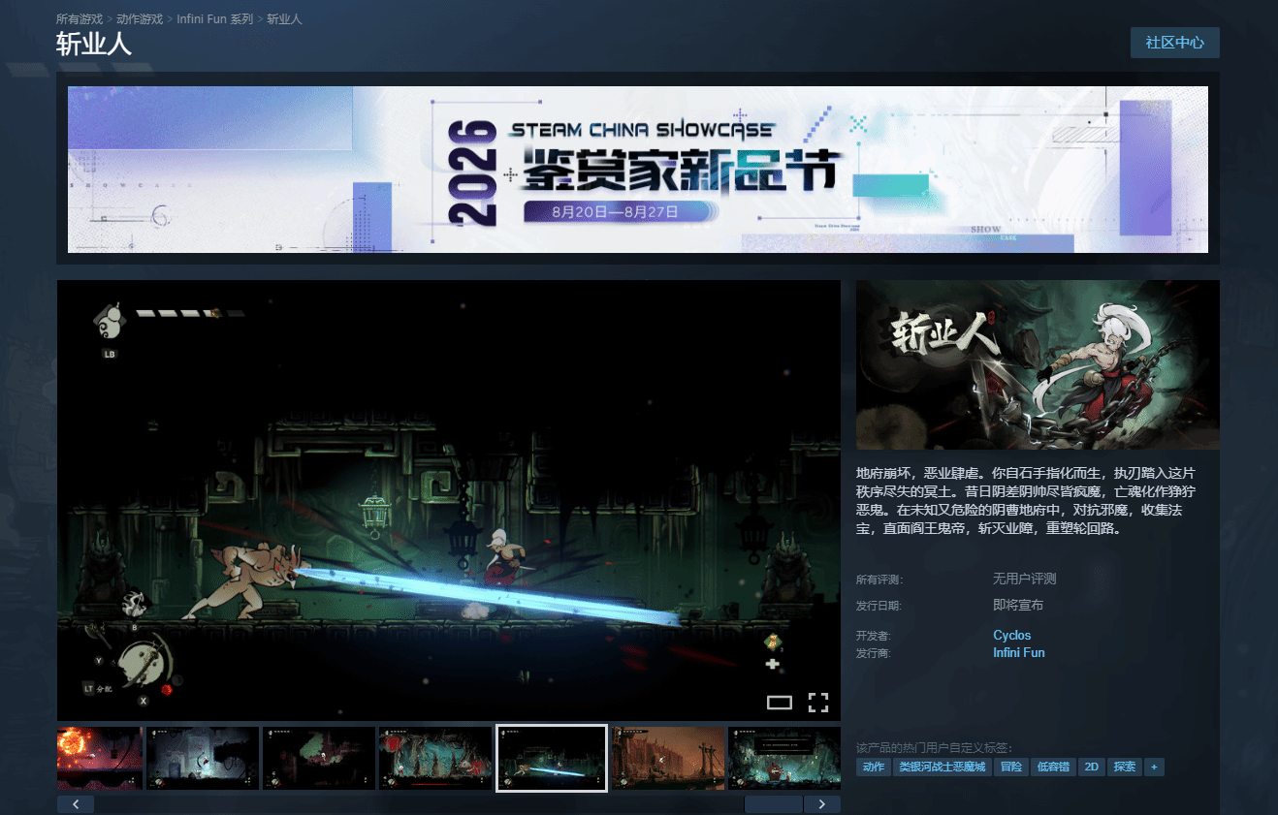This screenshot has height=815, width=1278.
Task: Click the 斩业人 page title
Action: (x=94, y=46)
